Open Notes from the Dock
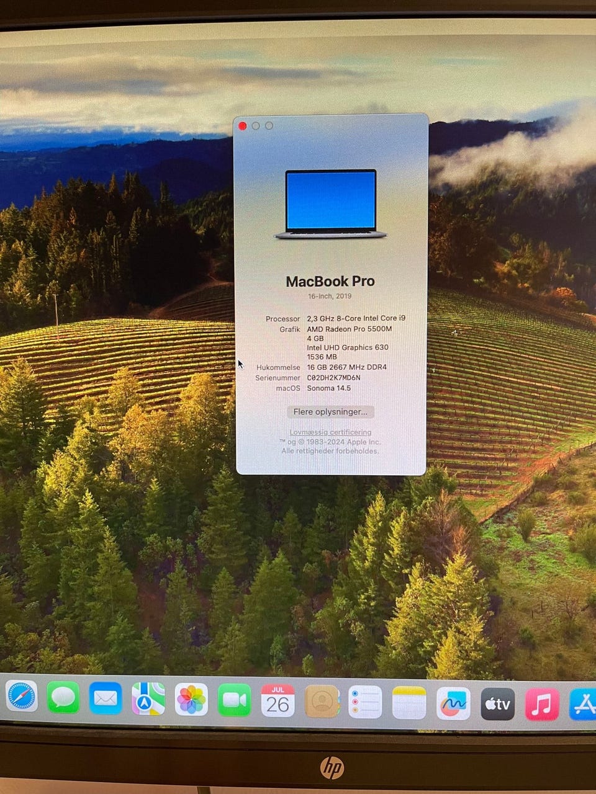 pyautogui.click(x=409, y=703)
